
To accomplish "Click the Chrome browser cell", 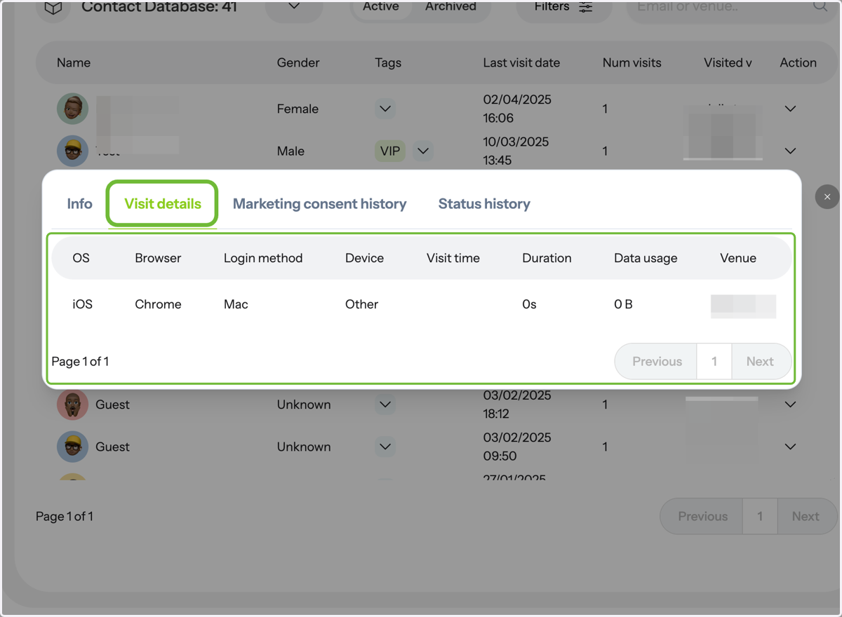I will [x=158, y=304].
